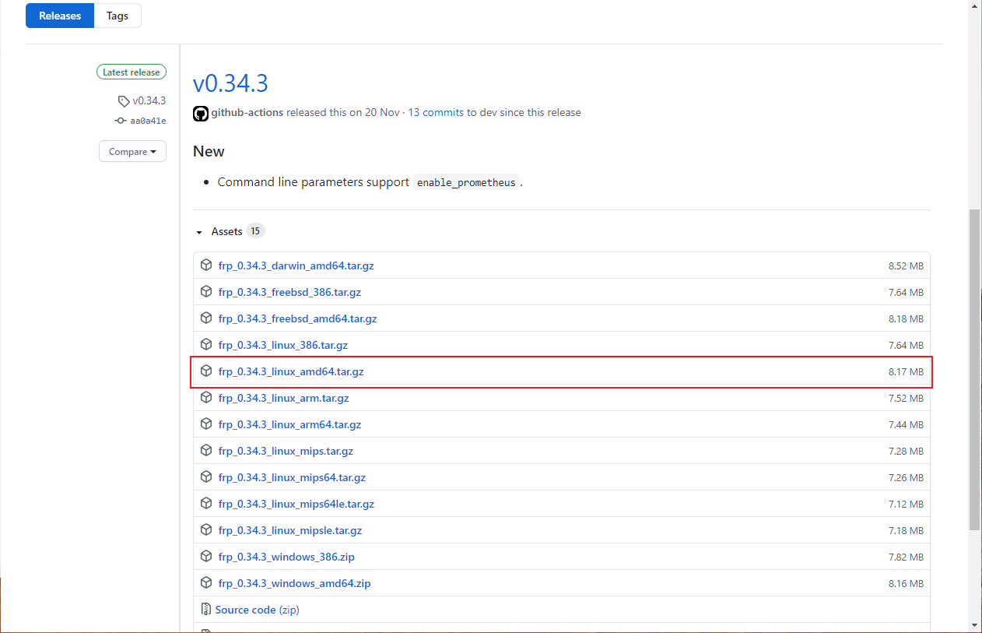
Task: Download frp_0.34.3_linux_mips64.tar.gz
Action: click(x=292, y=477)
